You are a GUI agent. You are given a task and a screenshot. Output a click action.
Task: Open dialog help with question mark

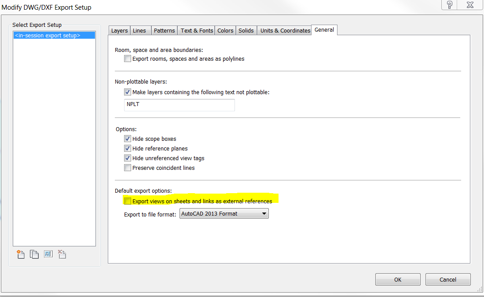pyautogui.click(x=449, y=5)
